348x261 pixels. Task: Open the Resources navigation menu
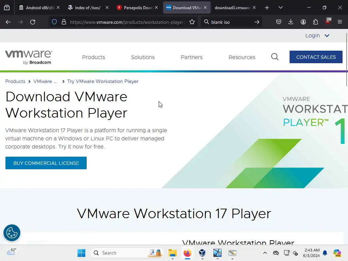[242, 57]
